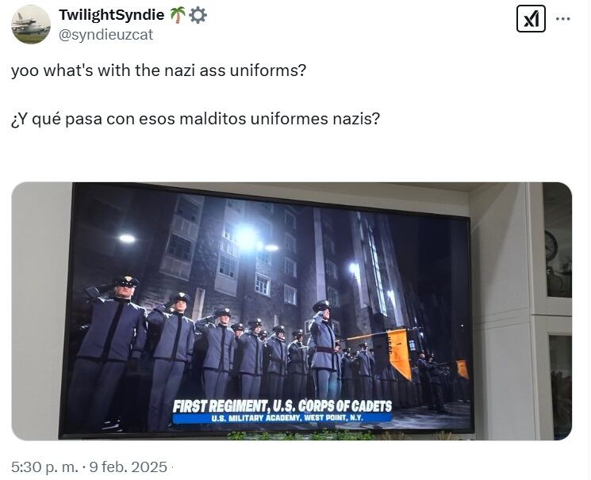Click the U.S. Military Academy blue banner

coord(282,418)
